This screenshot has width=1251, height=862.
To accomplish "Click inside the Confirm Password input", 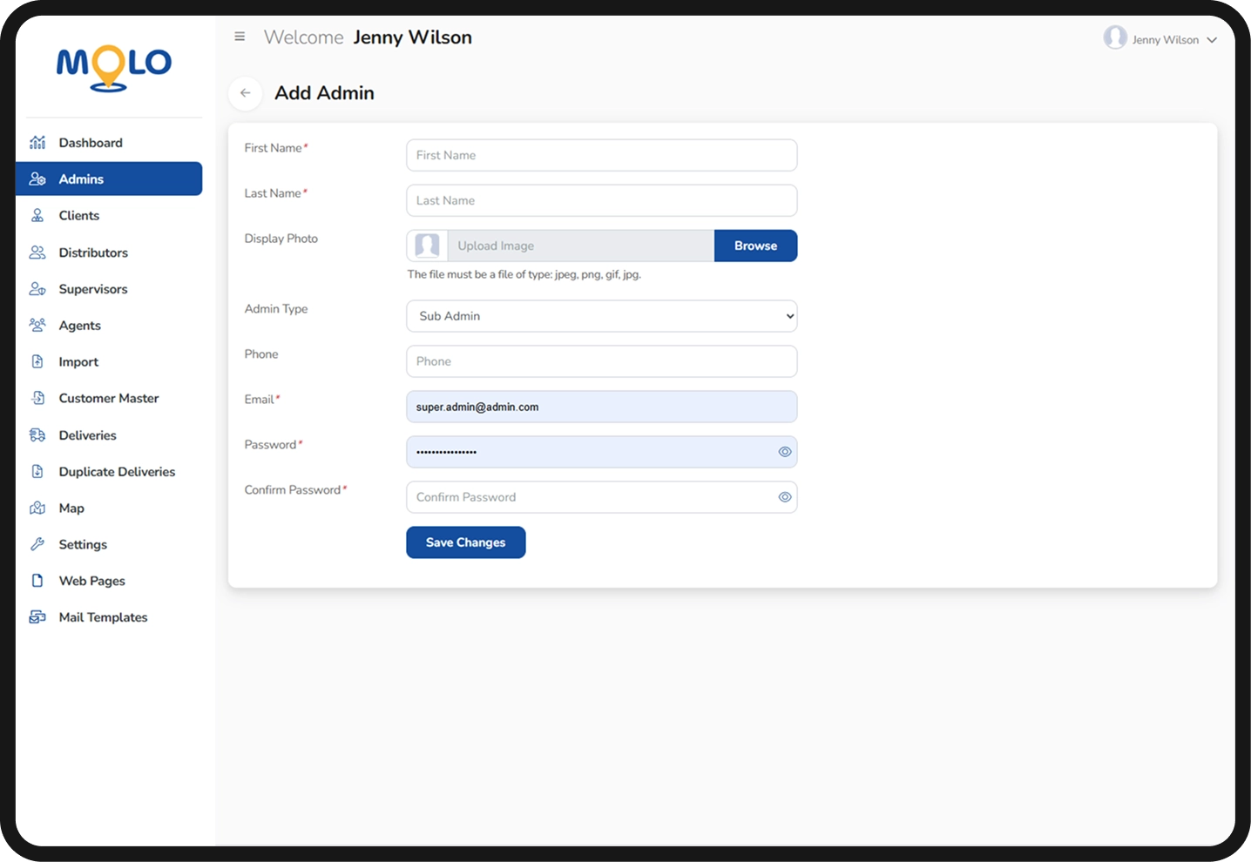I will 602,497.
